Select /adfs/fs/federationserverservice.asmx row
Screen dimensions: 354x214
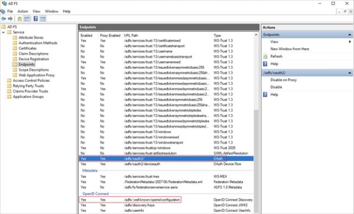point(166,187)
